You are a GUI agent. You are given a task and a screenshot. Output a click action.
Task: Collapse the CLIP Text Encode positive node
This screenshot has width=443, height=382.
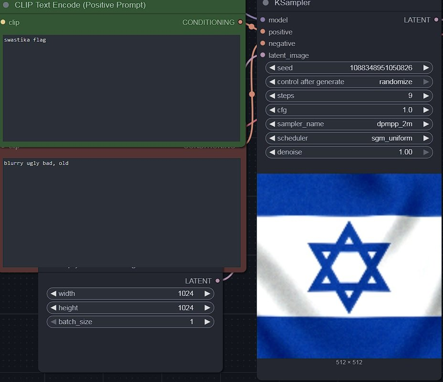[x=6, y=5]
